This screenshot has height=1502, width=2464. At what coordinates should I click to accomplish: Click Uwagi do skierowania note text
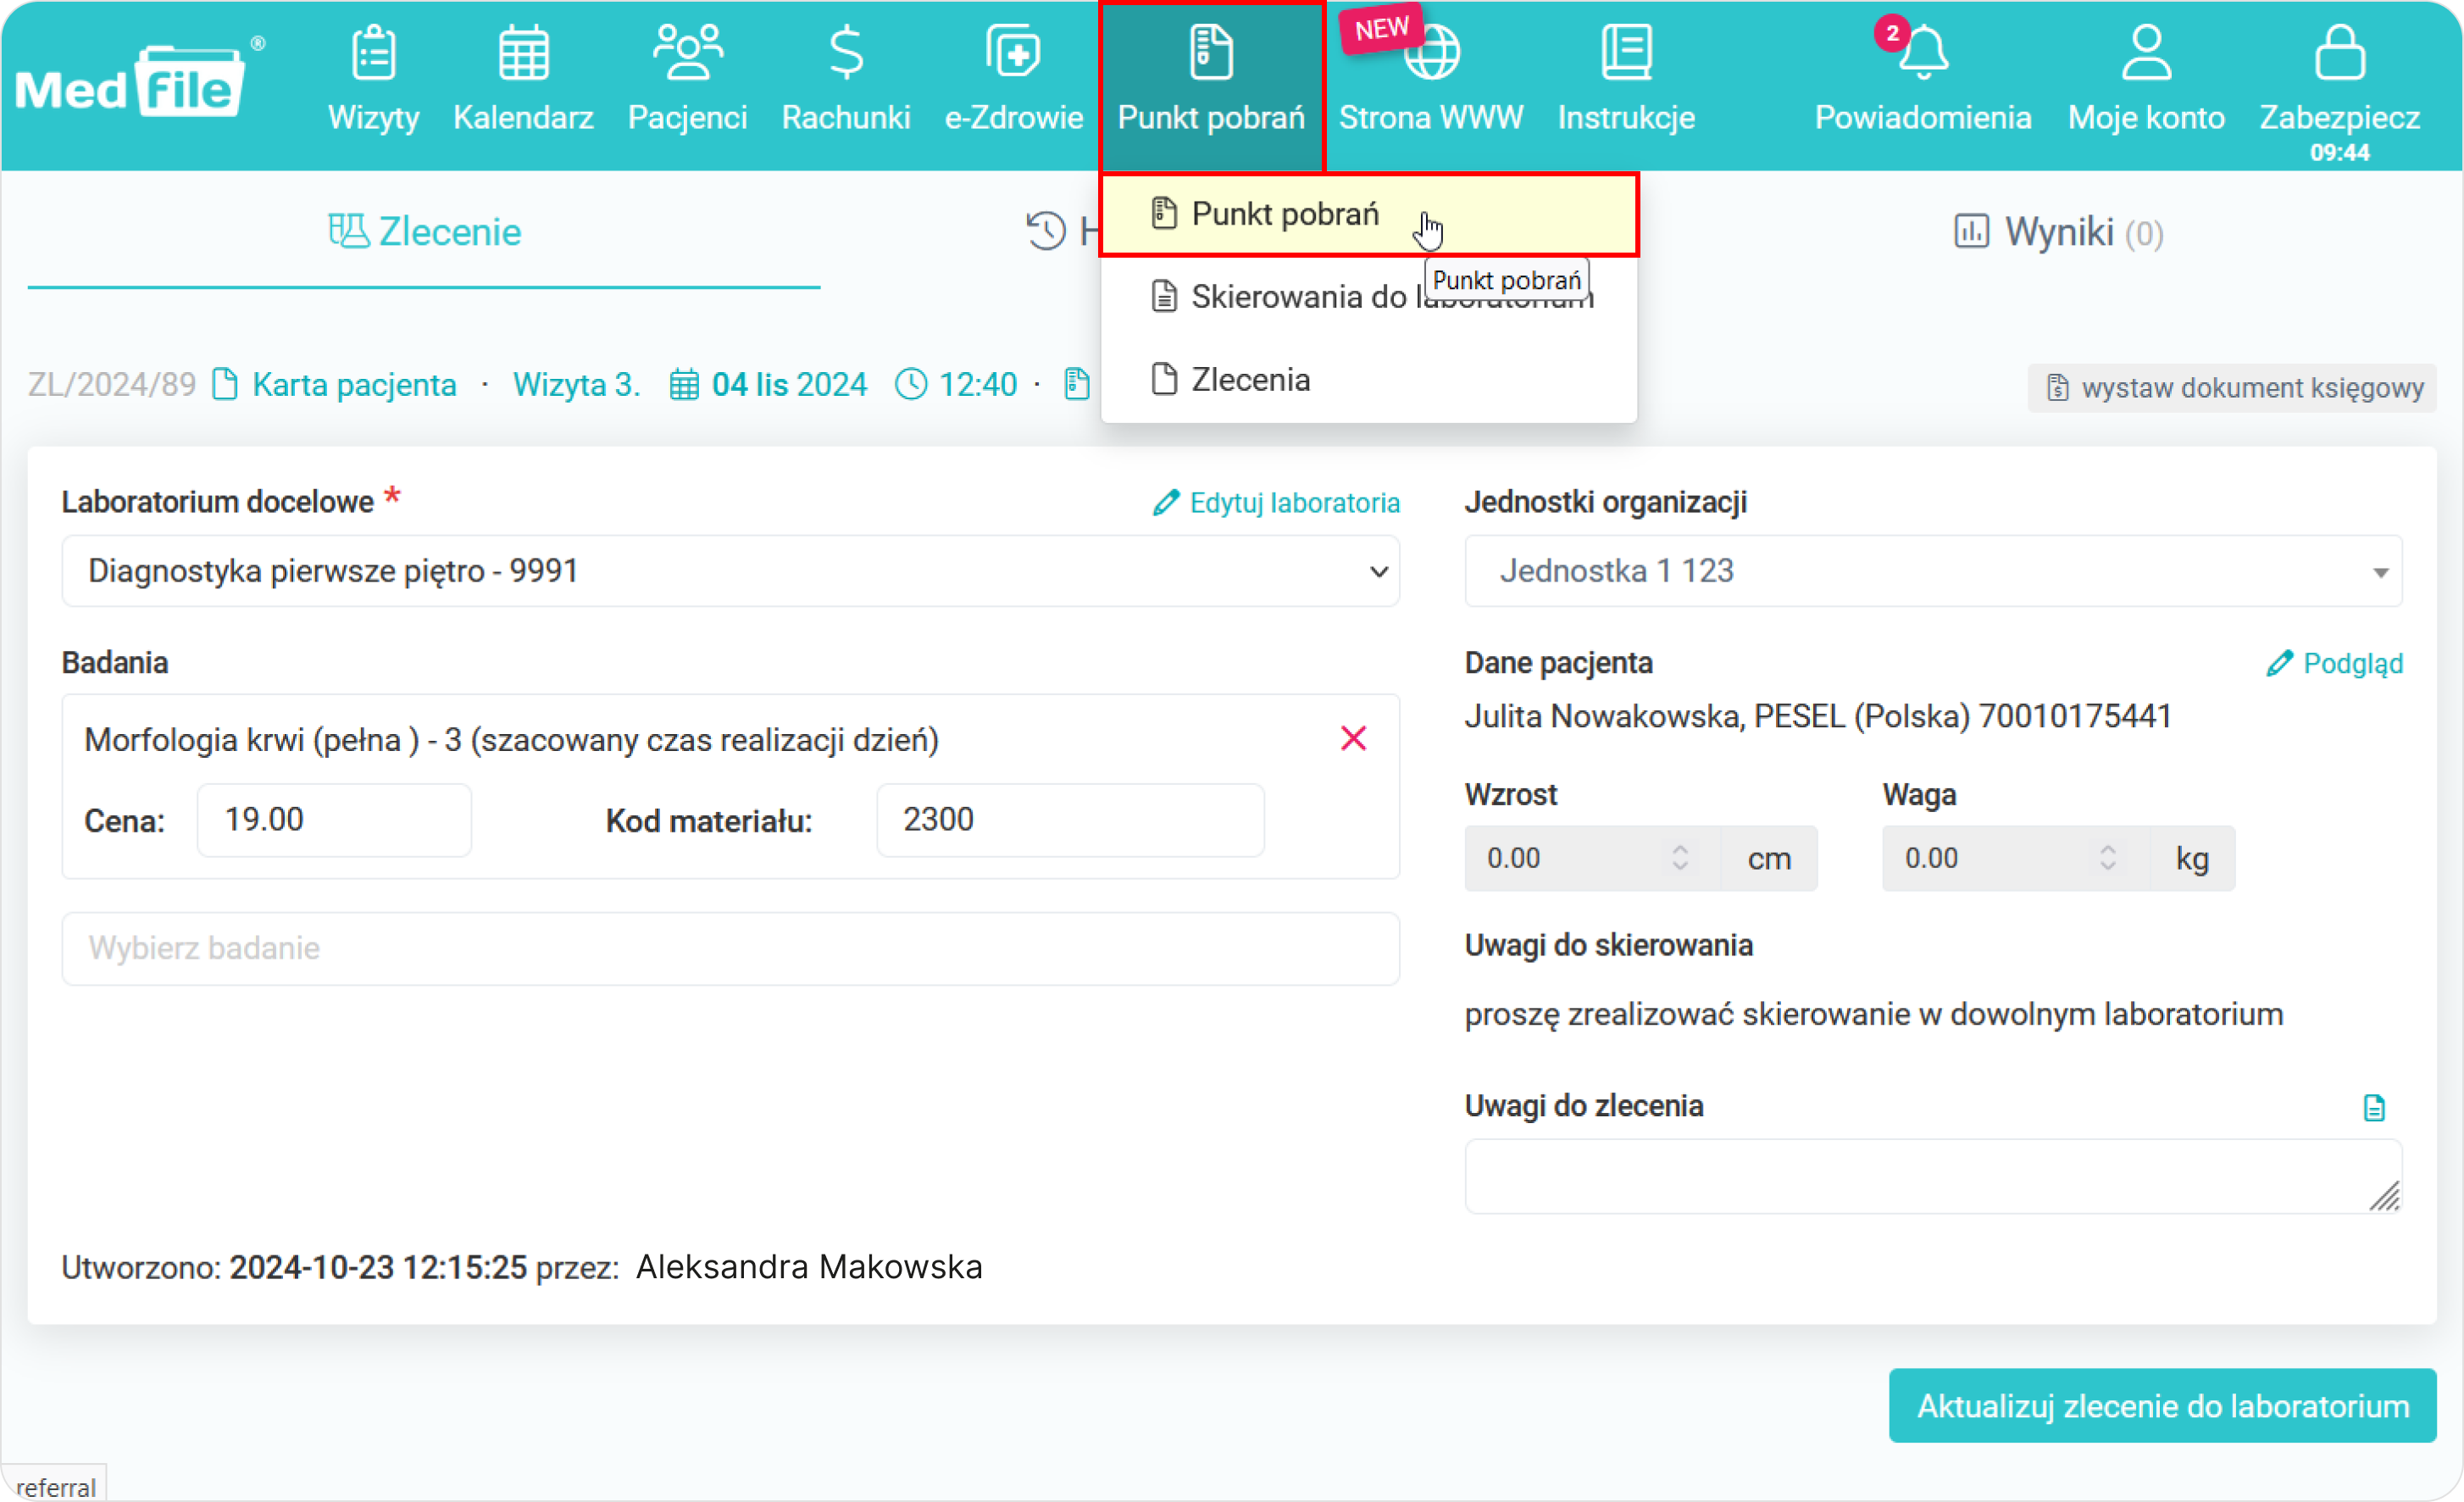[1874, 1015]
